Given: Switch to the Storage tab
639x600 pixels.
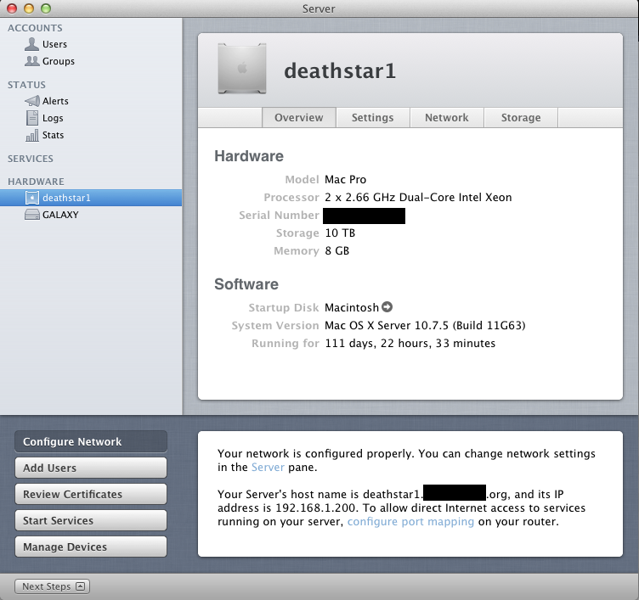Looking at the screenshot, I should pyautogui.click(x=521, y=118).
